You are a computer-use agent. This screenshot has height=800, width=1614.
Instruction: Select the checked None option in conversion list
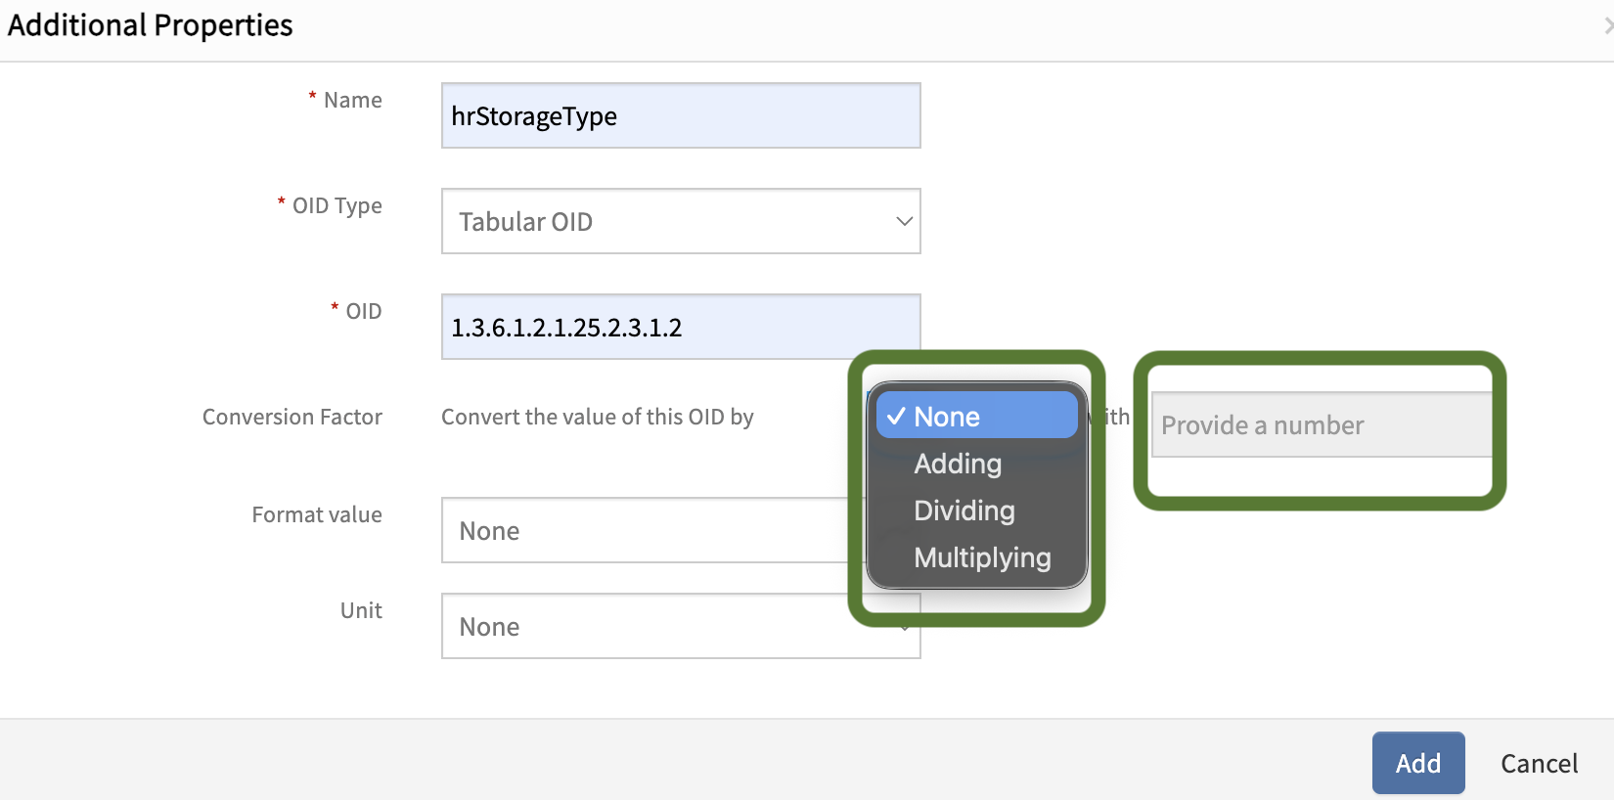click(976, 417)
